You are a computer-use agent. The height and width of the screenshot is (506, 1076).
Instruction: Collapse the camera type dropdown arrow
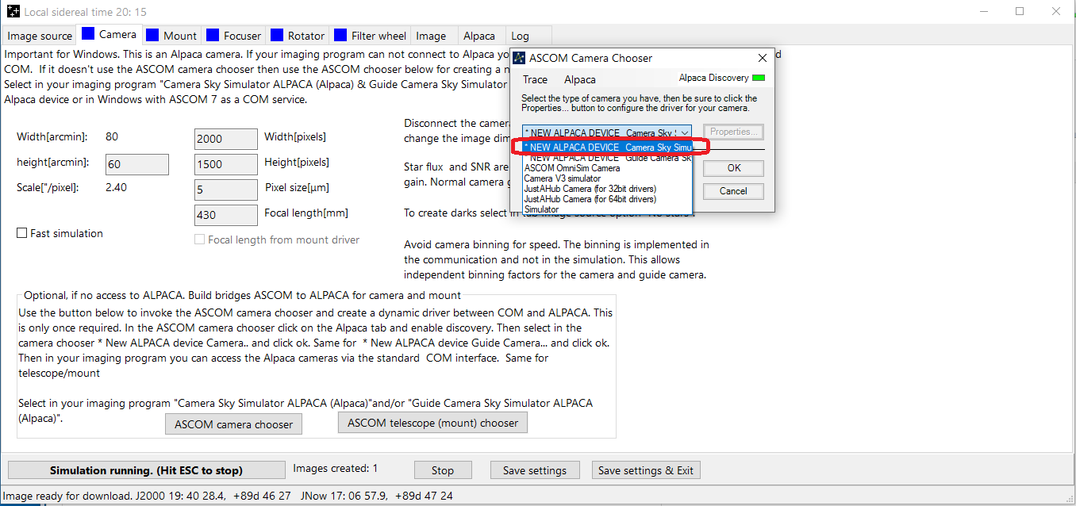(x=684, y=132)
